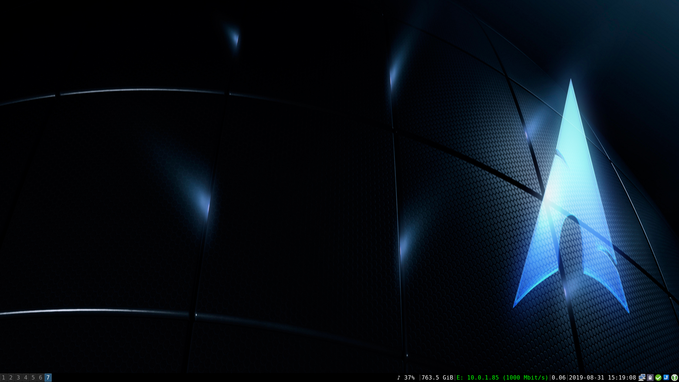This screenshot has height=382, width=679.
Task: Select workspace 4
Action: 26,377
